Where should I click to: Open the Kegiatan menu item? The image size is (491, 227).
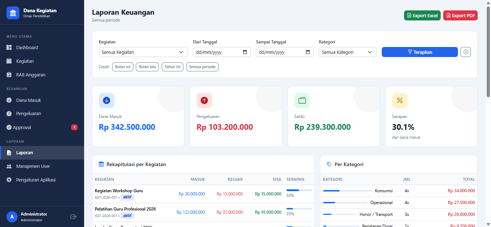pyautogui.click(x=42, y=61)
